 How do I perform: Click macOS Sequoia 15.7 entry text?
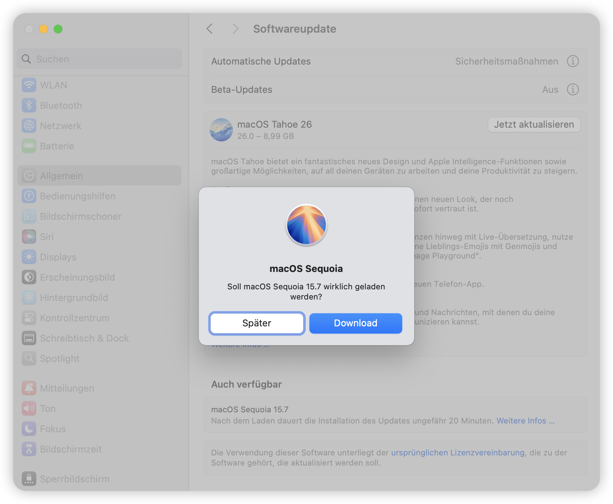250,410
